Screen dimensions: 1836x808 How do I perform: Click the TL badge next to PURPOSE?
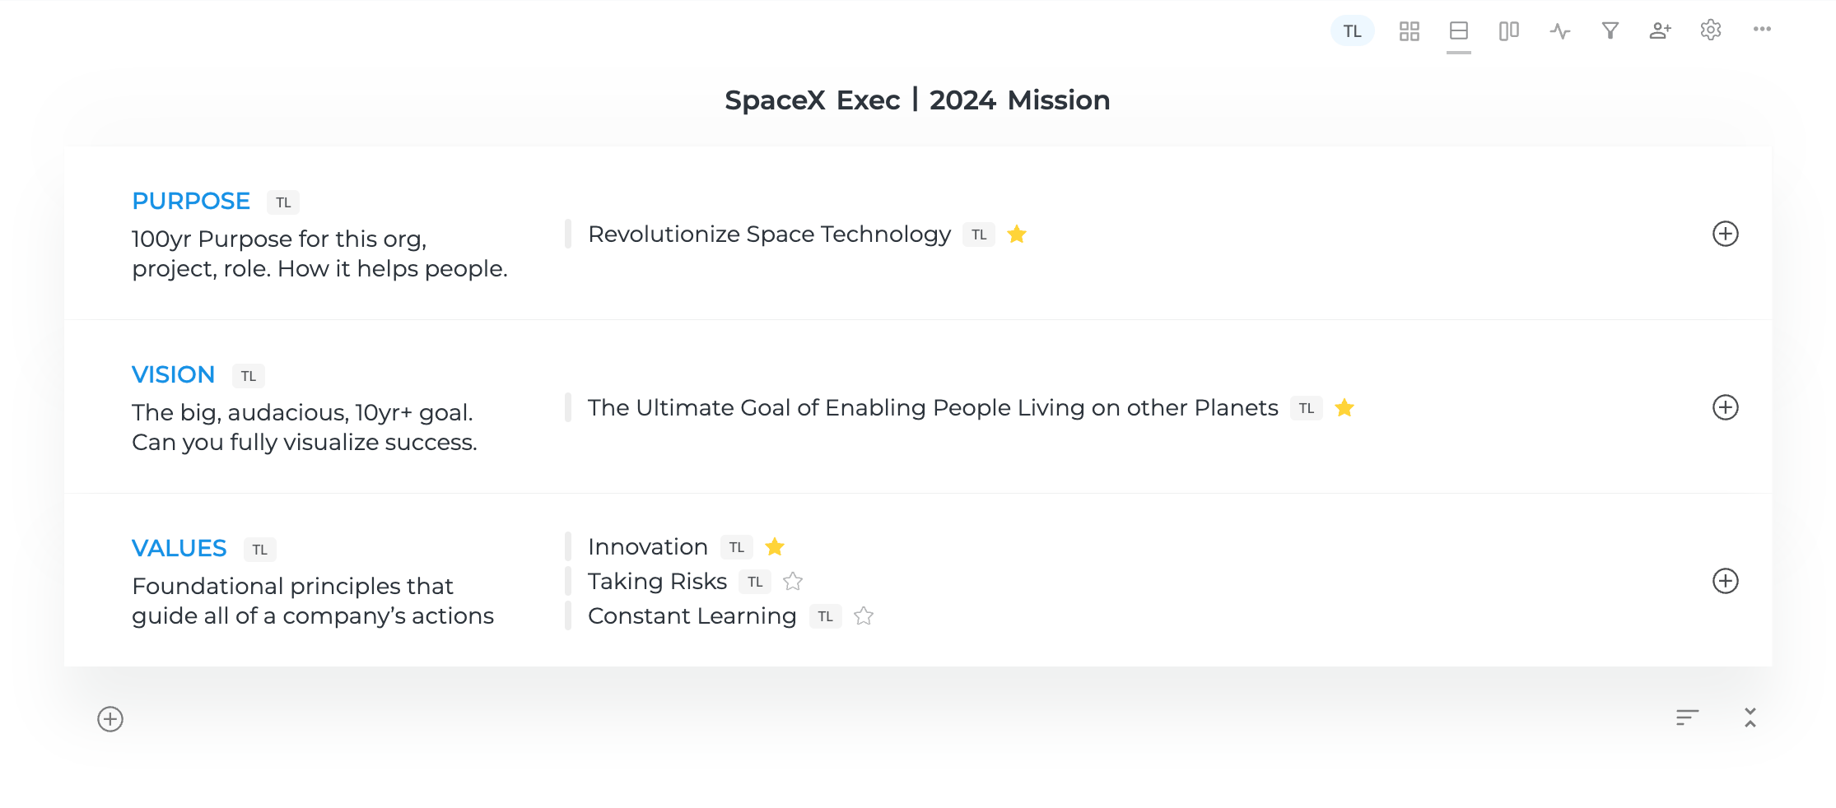[284, 202]
